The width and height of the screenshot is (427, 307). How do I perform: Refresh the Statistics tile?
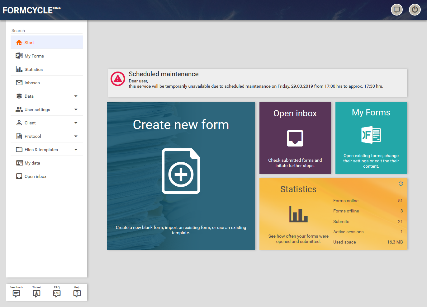[x=401, y=184]
